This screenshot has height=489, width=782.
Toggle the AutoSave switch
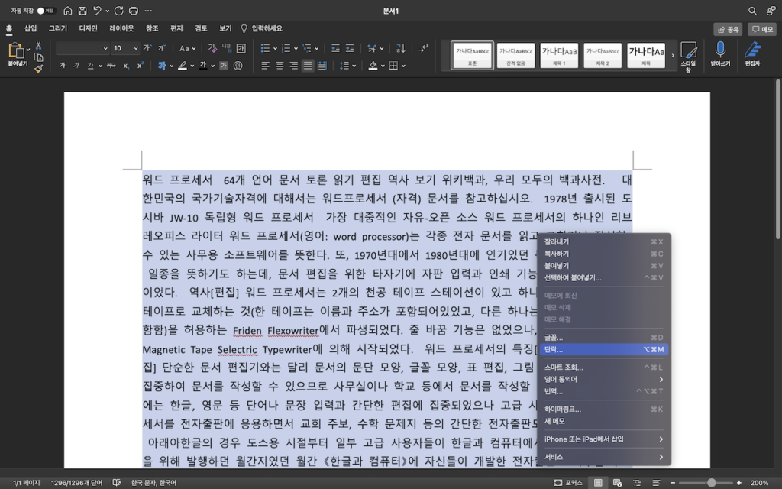coord(45,11)
